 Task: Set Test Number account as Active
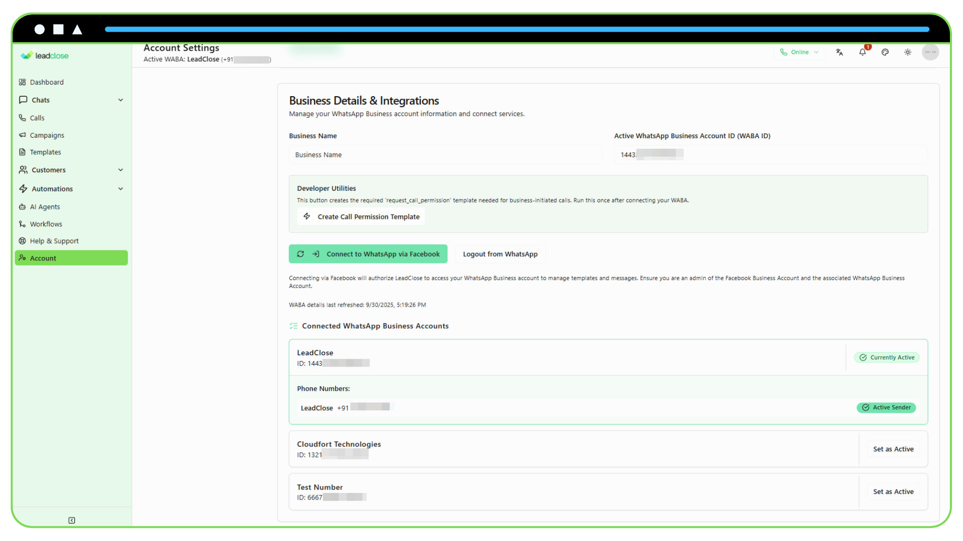[893, 492]
